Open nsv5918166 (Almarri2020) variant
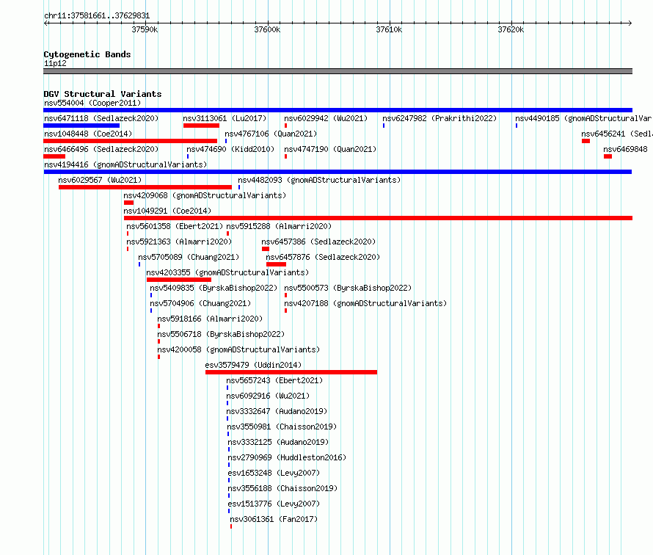The image size is (653, 555). click(x=210, y=319)
